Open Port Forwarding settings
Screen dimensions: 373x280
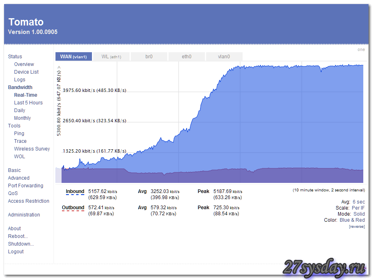pyautogui.click(x=26, y=186)
